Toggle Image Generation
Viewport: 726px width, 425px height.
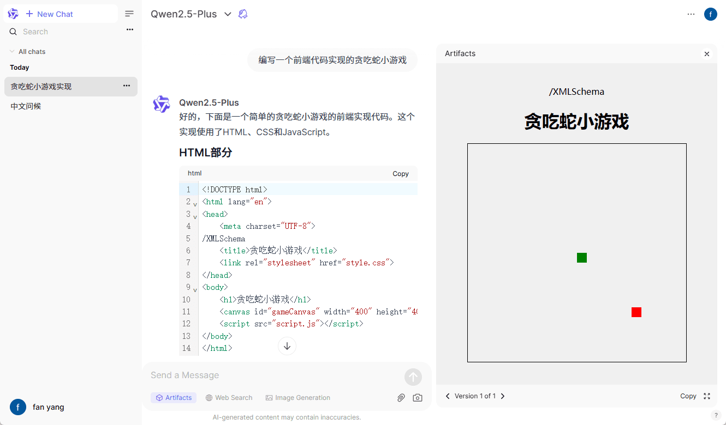click(297, 398)
